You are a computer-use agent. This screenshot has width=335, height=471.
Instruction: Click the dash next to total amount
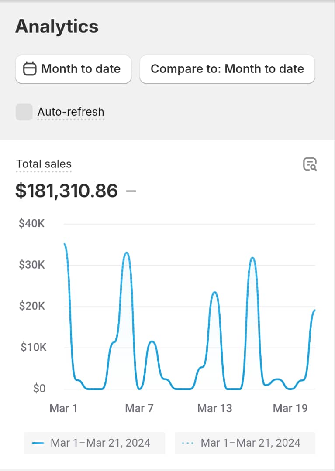(x=131, y=191)
